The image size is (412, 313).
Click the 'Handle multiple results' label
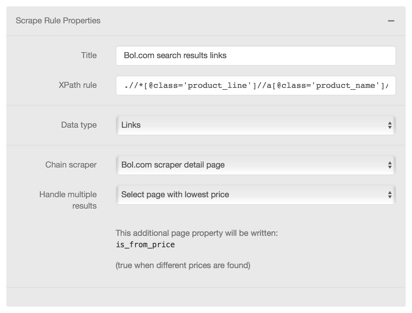coord(68,200)
